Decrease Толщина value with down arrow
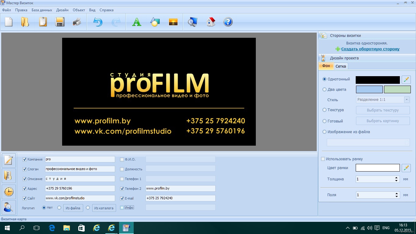 tap(396, 181)
